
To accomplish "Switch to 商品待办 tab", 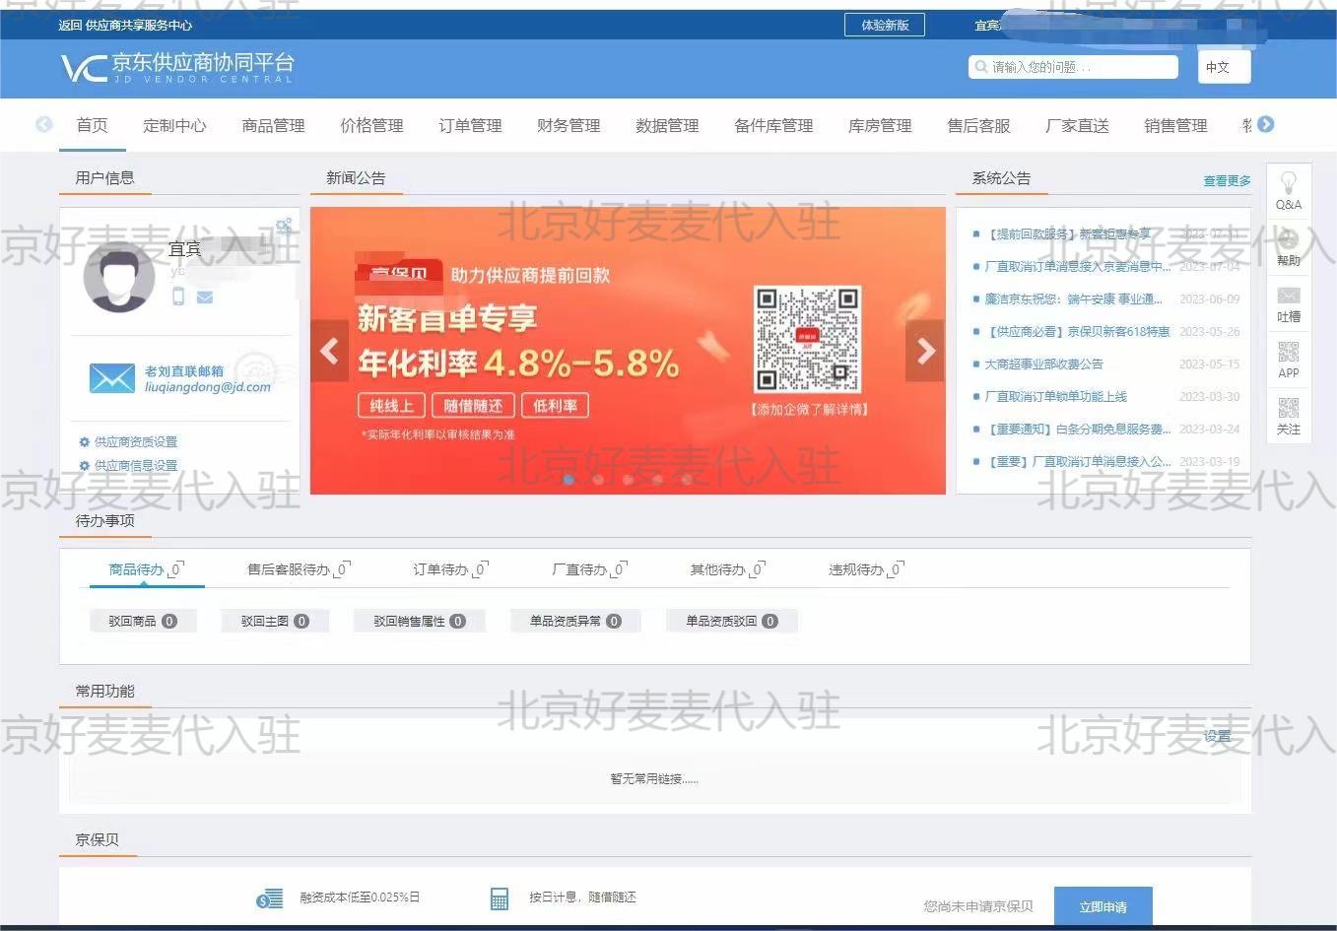I will point(146,569).
